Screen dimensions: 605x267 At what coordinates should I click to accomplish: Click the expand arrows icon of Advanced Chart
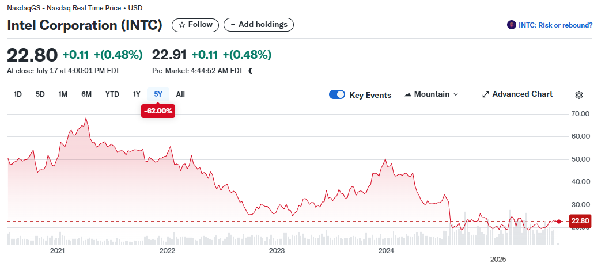[x=486, y=94]
